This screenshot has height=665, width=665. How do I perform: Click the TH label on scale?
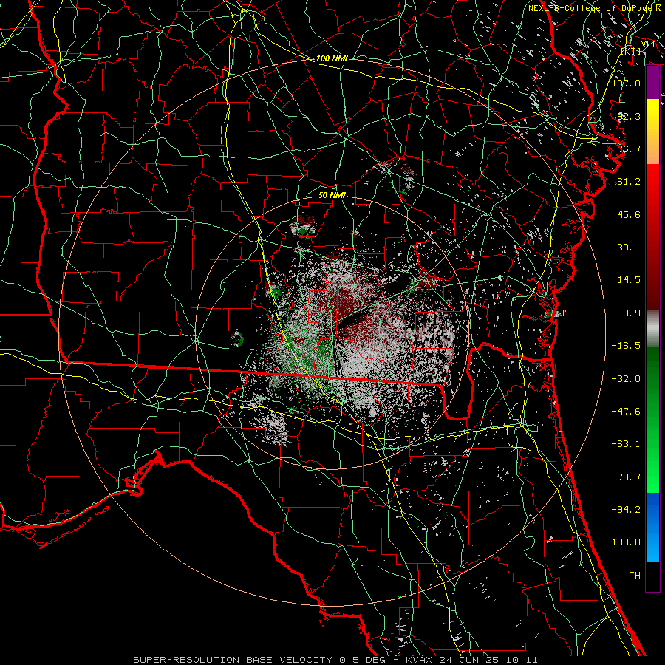tap(635, 576)
